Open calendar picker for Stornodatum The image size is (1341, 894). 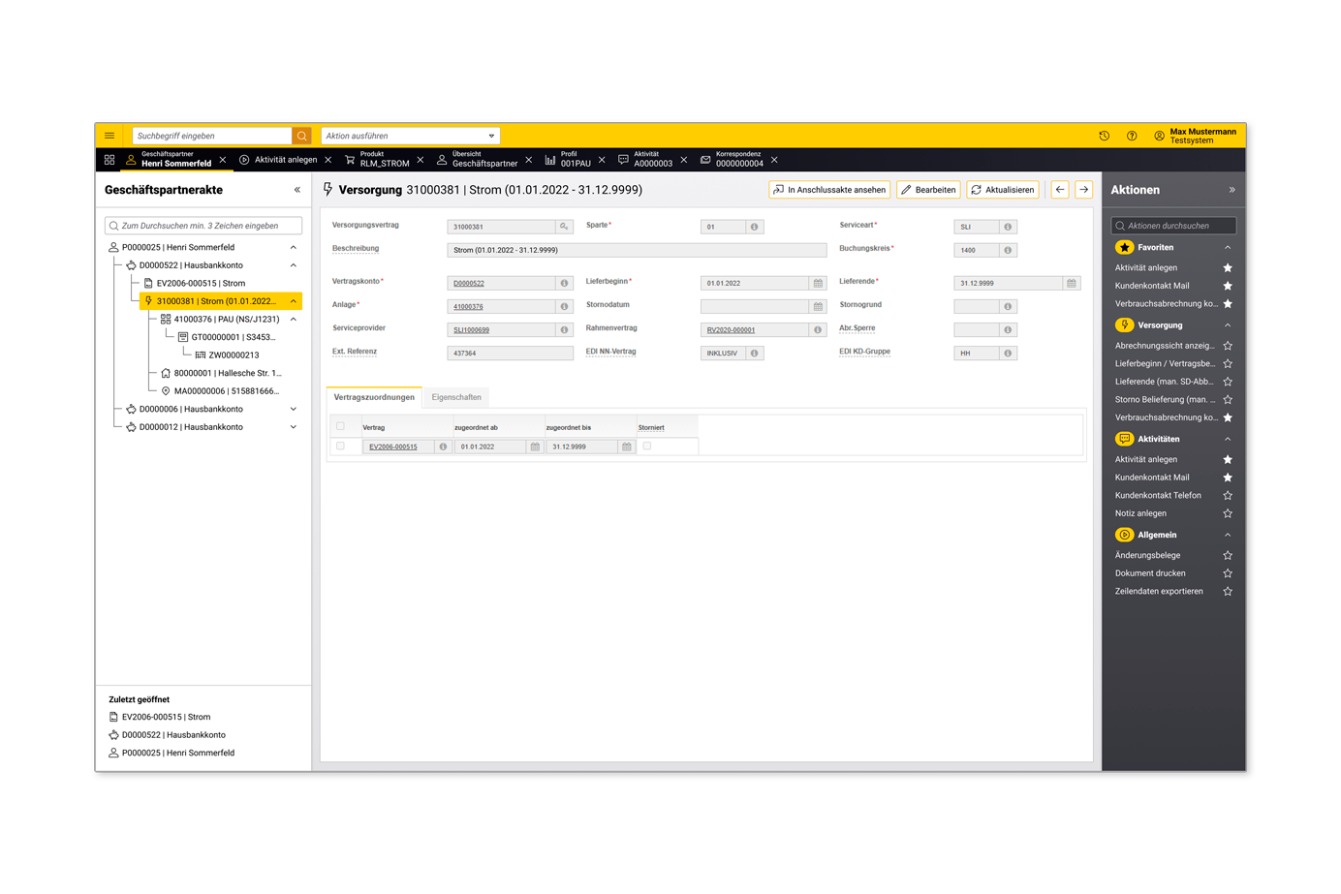[x=818, y=306]
